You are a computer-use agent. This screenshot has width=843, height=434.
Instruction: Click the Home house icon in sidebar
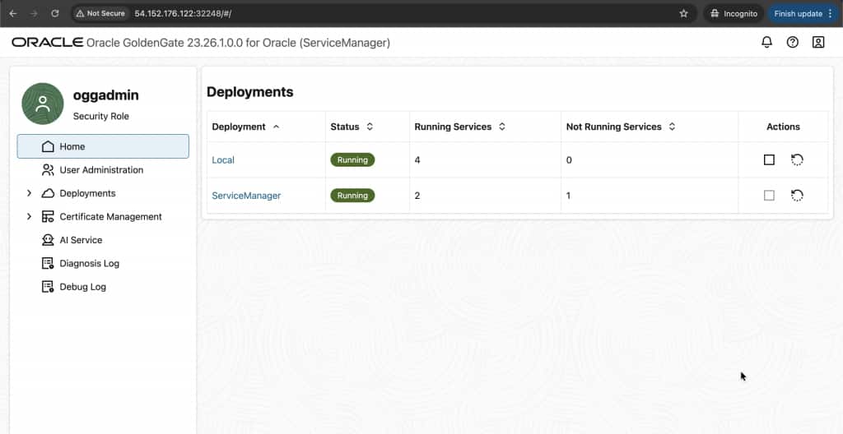tap(48, 146)
